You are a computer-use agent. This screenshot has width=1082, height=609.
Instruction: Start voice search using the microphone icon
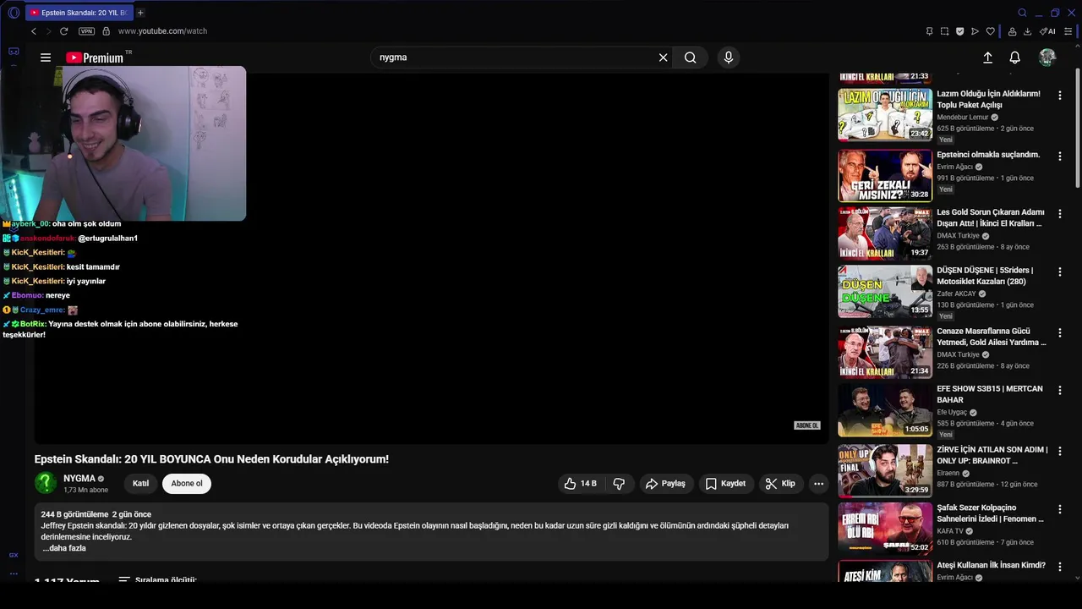[x=729, y=58]
